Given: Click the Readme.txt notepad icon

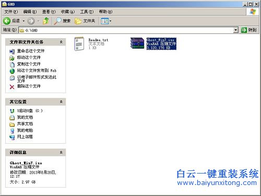Looking at the screenshot, I should 79,44.
